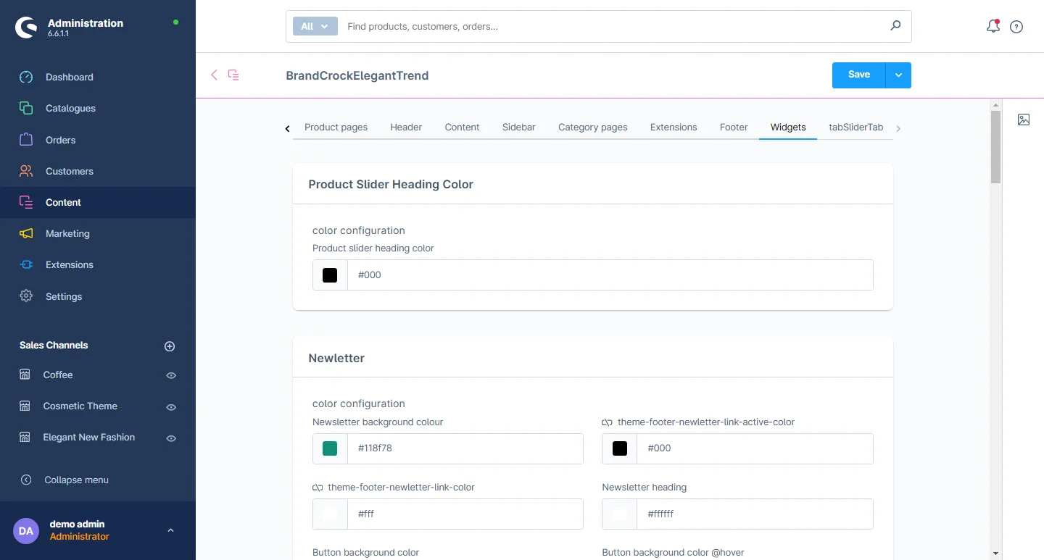This screenshot has width=1044, height=560.
Task: Open the Newsletter background colour swatch
Action: point(330,448)
